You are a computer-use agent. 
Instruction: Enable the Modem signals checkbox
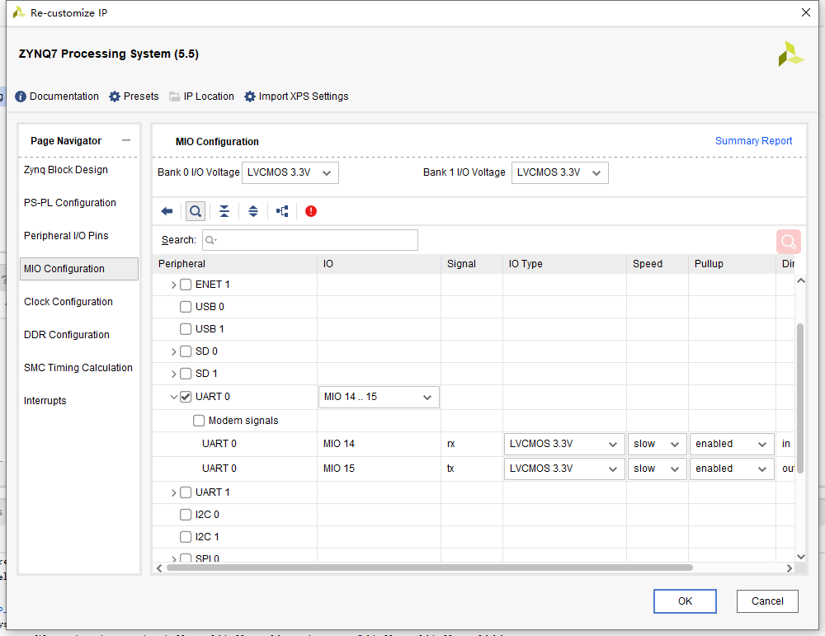tap(198, 421)
